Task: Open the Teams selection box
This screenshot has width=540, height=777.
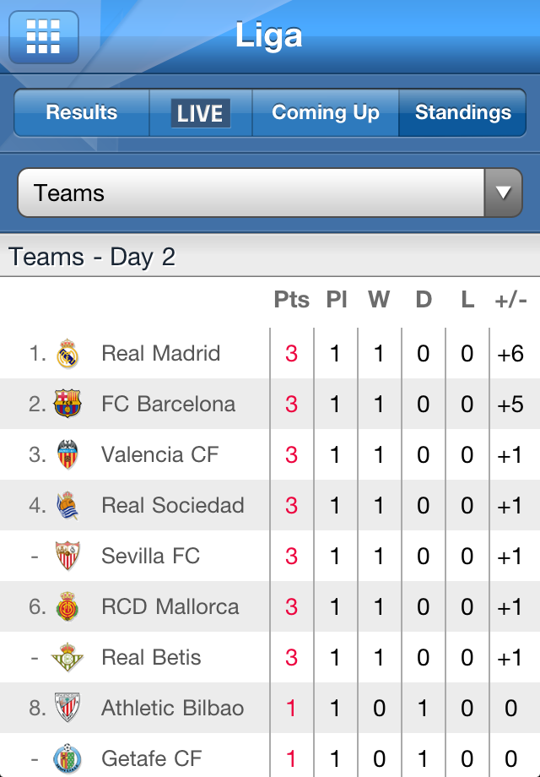Action: tap(270, 193)
